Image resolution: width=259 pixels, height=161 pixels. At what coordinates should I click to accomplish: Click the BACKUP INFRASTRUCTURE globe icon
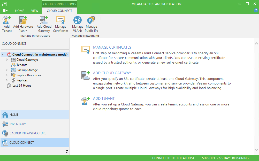click(5, 133)
